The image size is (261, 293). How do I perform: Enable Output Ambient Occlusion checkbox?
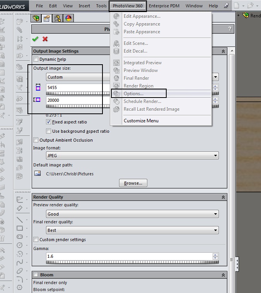point(36,140)
